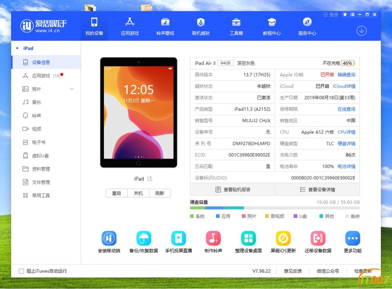Open the 硬盘详情 link

tap(346, 144)
